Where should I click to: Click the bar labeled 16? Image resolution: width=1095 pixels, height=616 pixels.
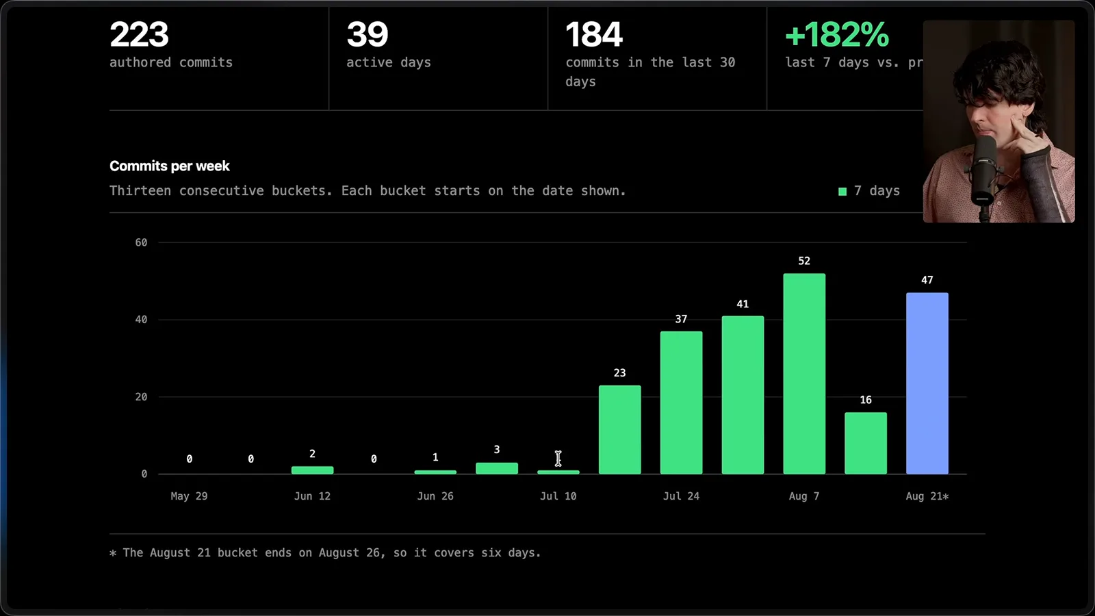click(x=865, y=443)
